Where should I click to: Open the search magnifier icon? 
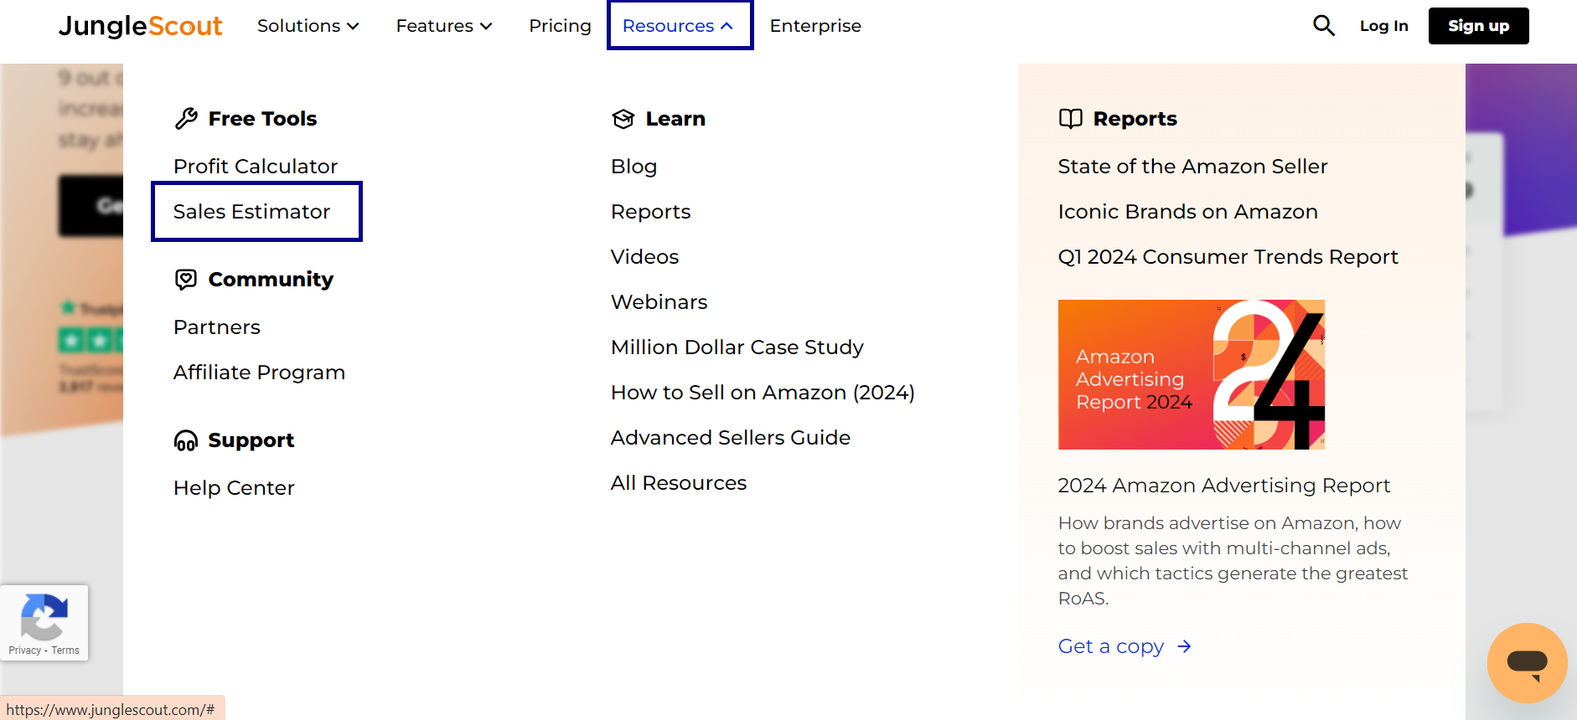pos(1324,26)
